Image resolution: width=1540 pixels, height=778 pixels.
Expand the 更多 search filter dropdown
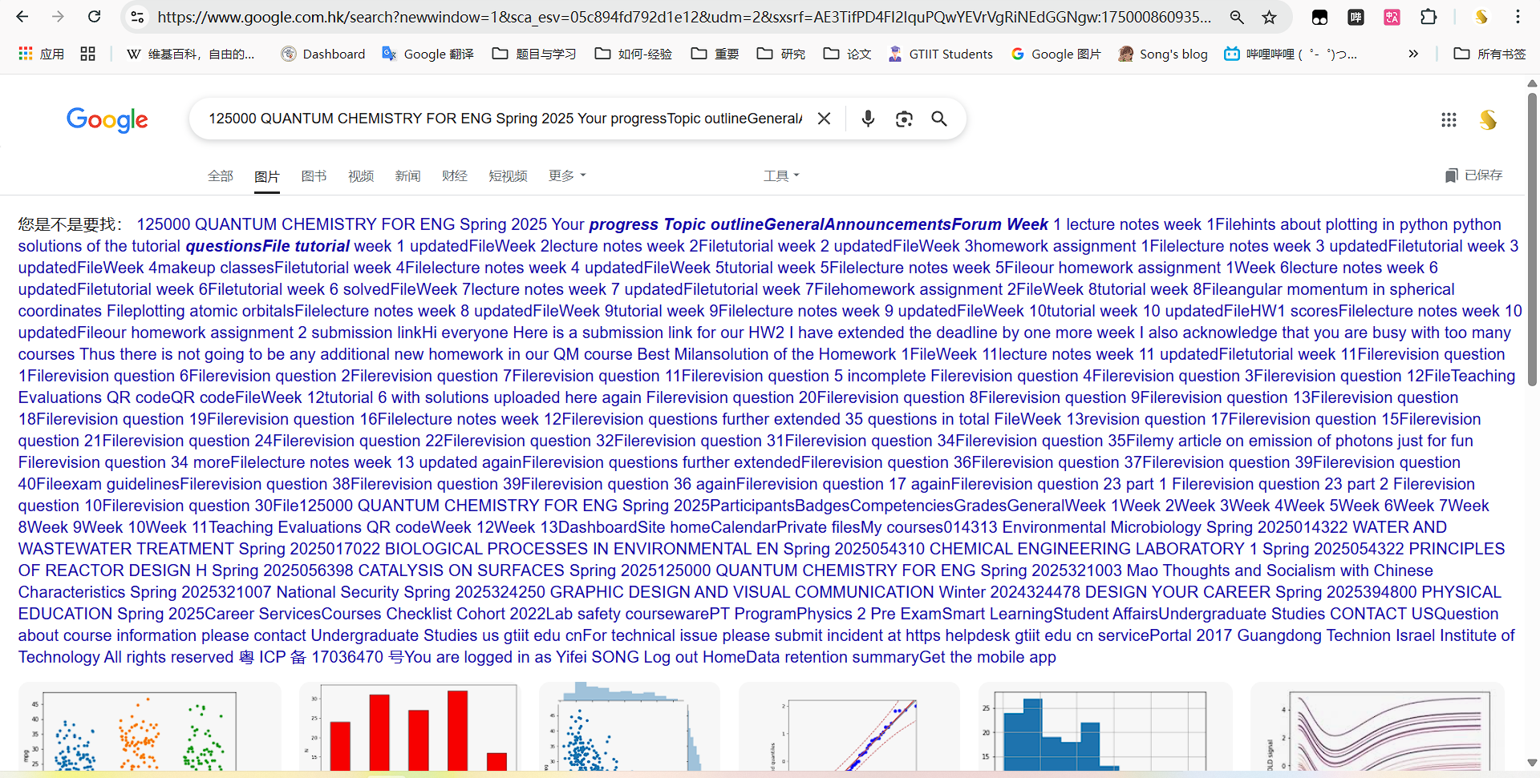pyautogui.click(x=567, y=175)
